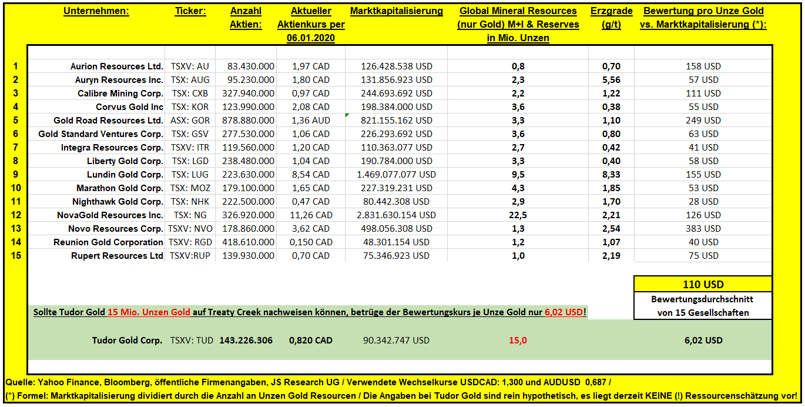This screenshot has height=407, width=805.
Task: Click market cap '126.428.538 USD'
Action: pos(397,66)
